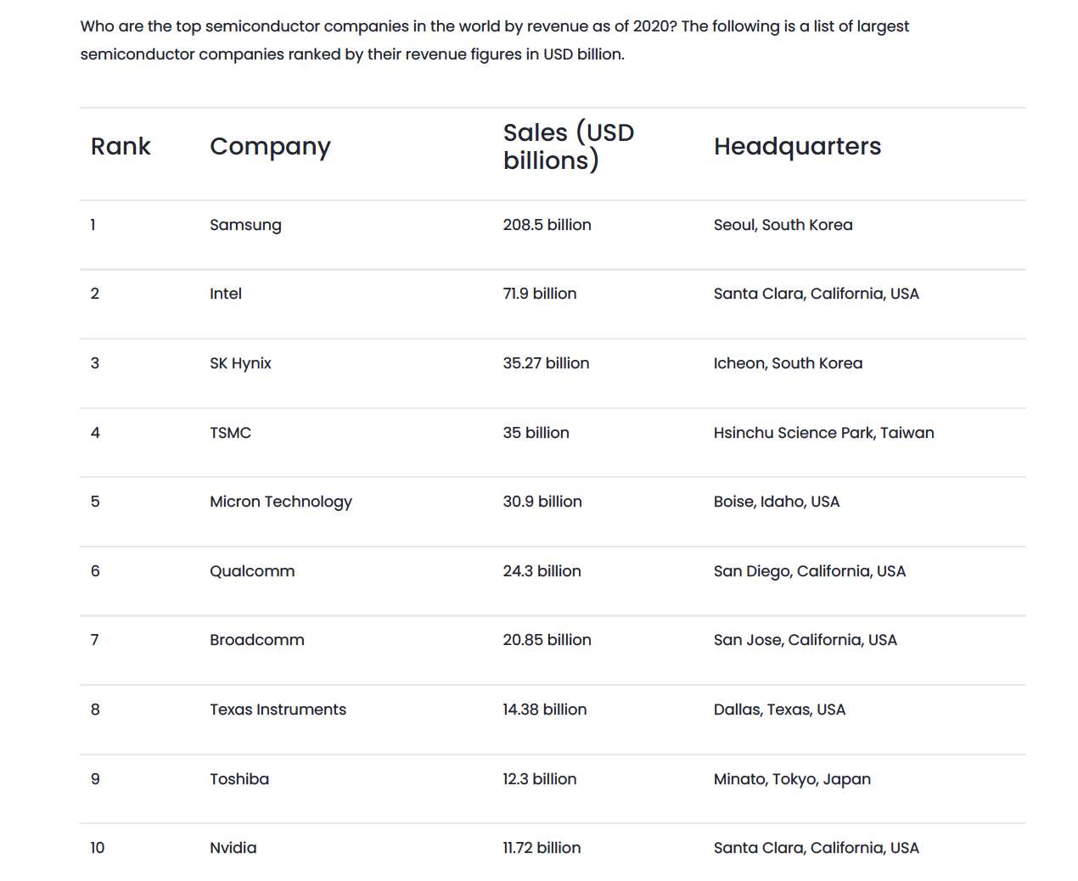1078x881 pixels.
Task: Click rank number '2' in Intel row
Action: point(95,294)
